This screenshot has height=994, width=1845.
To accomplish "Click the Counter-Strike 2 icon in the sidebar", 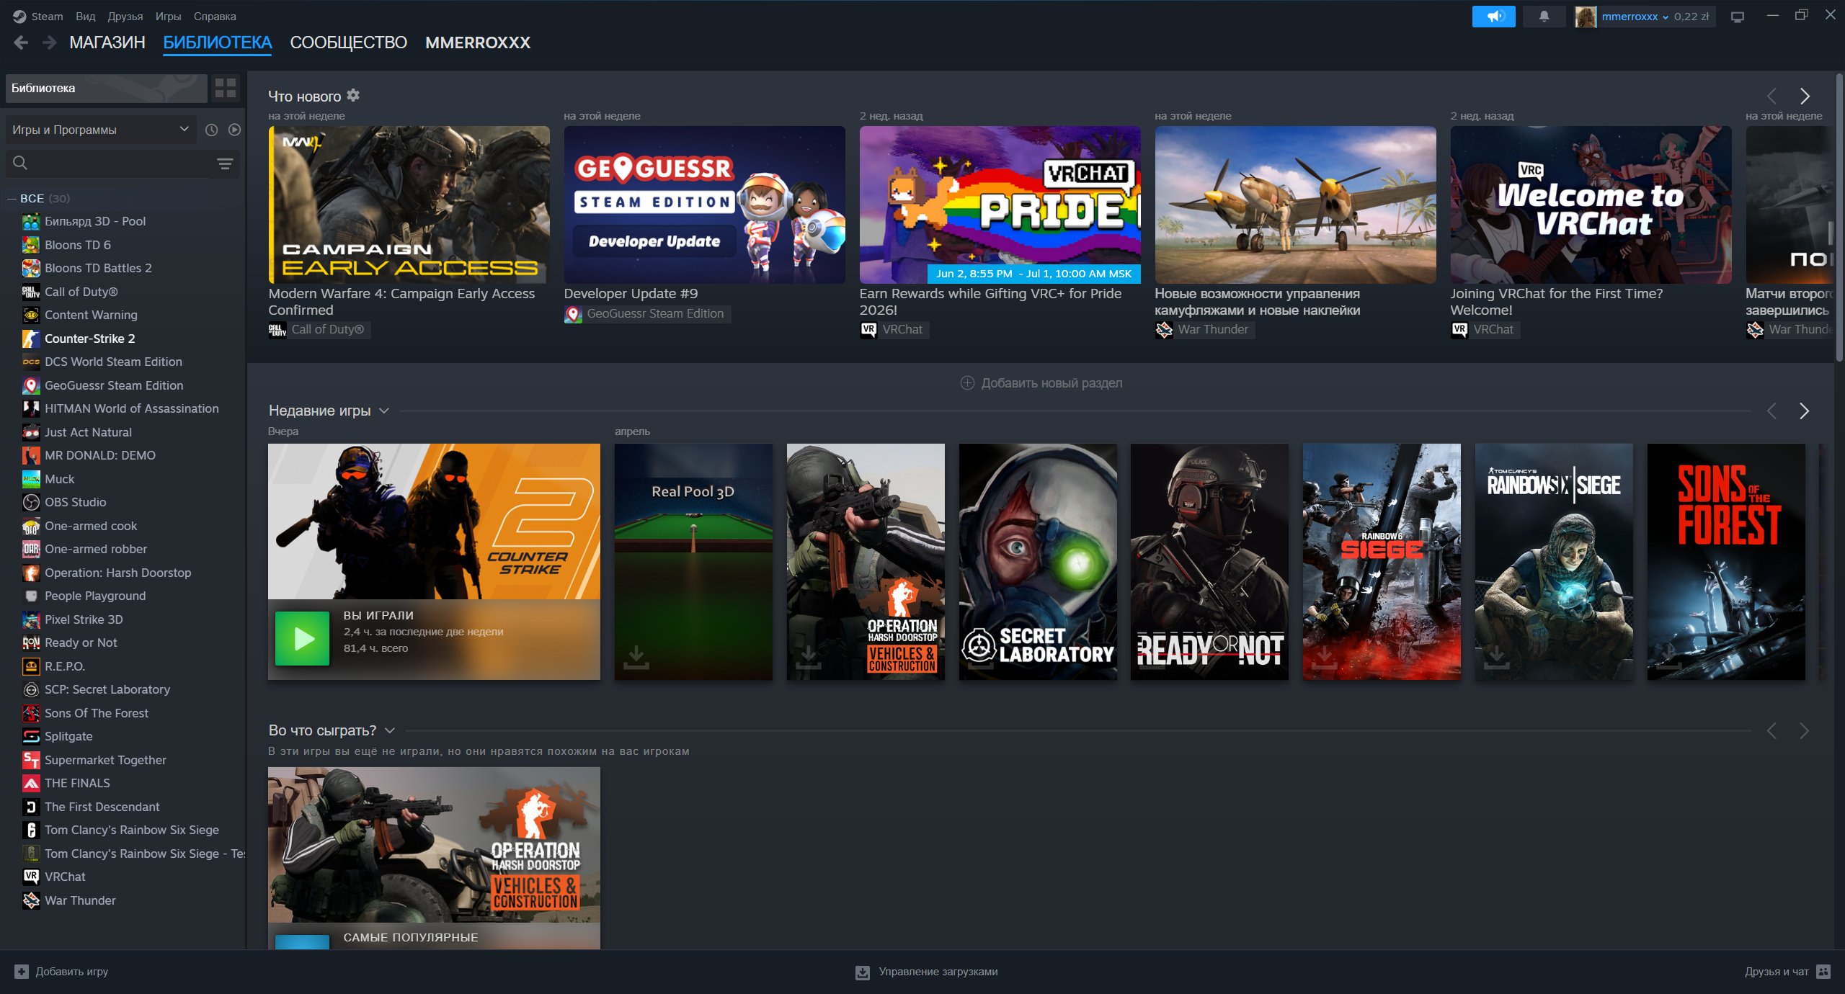I will tap(31, 339).
